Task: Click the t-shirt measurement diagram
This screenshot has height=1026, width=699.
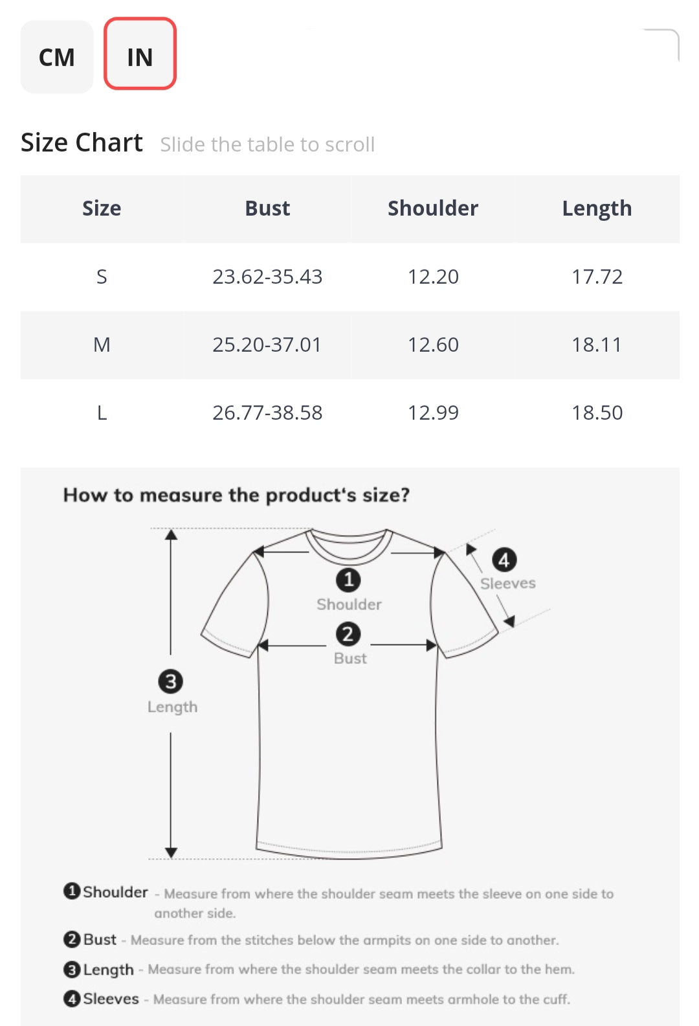Action: click(x=349, y=745)
